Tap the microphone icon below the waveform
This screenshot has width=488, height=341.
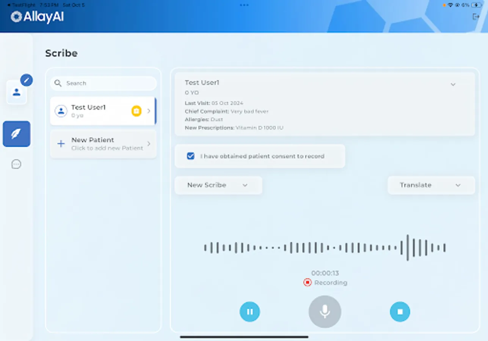[x=325, y=311]
